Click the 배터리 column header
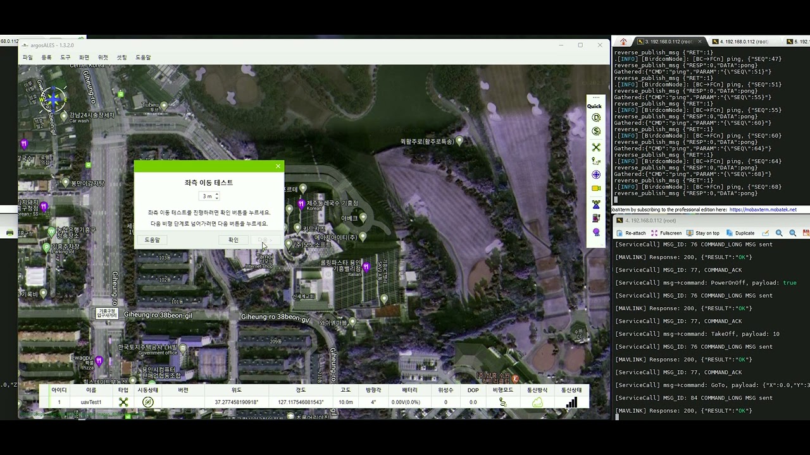Screen dimensions: 810x455 tap(409, 391)
